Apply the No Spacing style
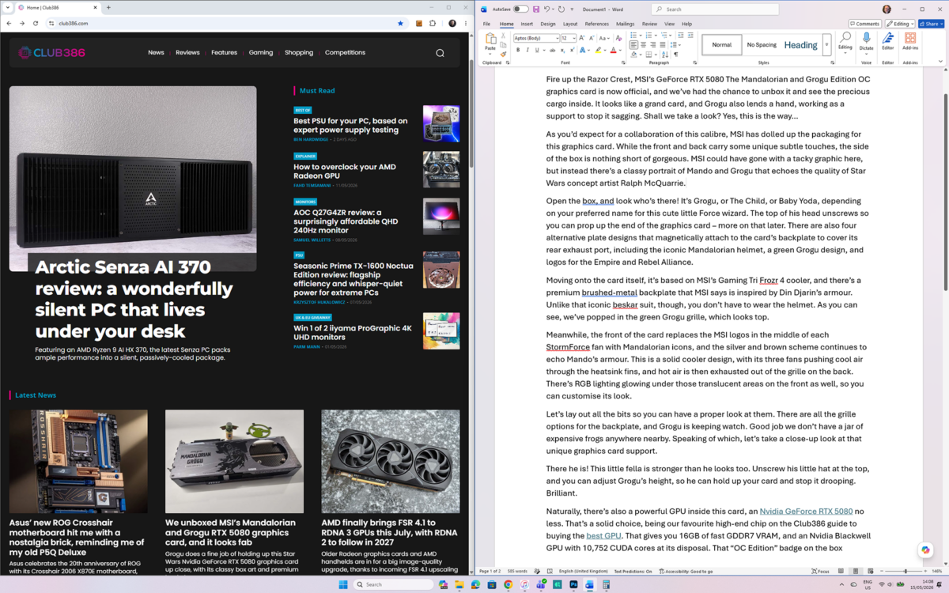Screen dimensions: 949x593 762,45
